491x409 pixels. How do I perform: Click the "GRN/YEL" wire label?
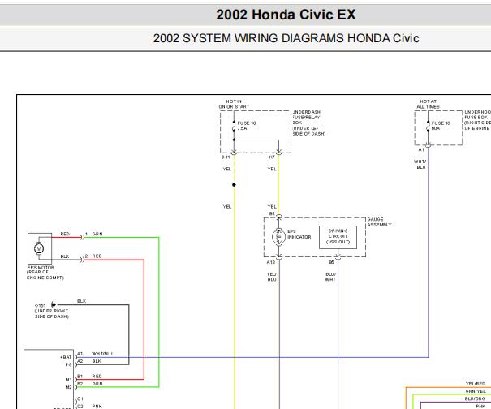click(476, 391)
